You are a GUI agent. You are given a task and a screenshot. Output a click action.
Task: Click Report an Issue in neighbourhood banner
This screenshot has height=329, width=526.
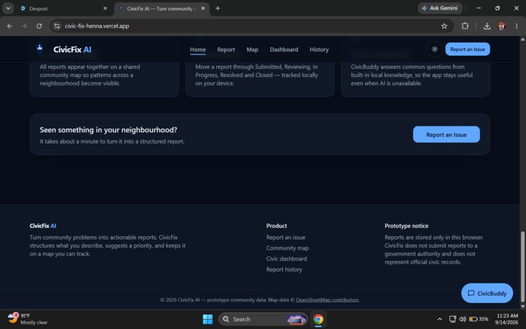tap(446, 134)
